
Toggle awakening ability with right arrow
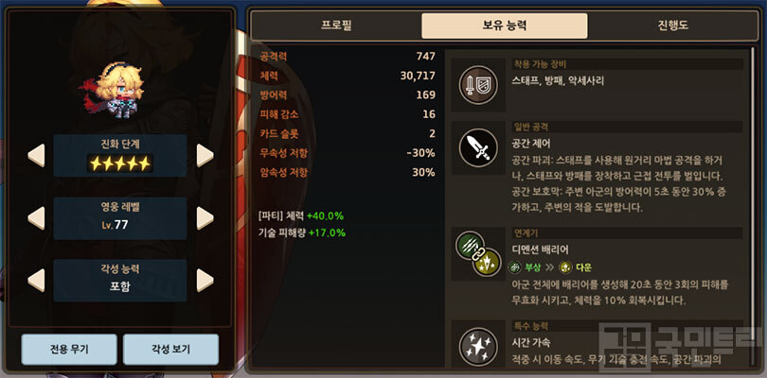click(205, 281)
